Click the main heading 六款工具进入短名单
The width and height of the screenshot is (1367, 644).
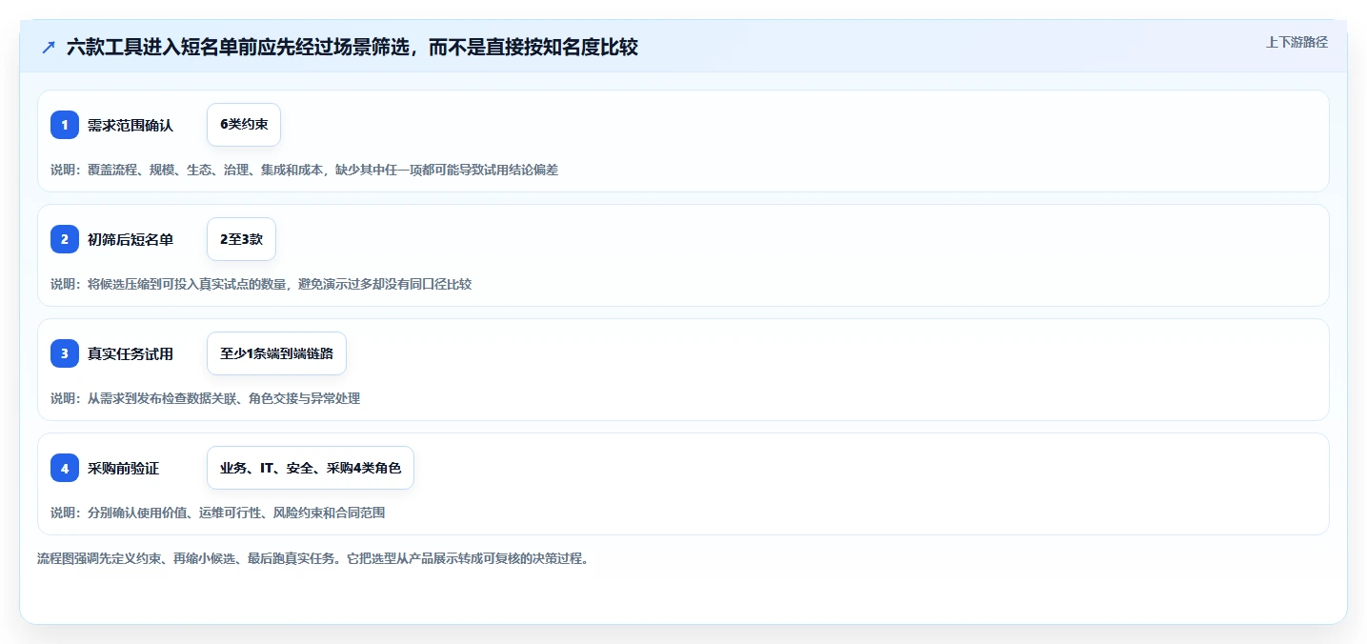pos(352,48)
